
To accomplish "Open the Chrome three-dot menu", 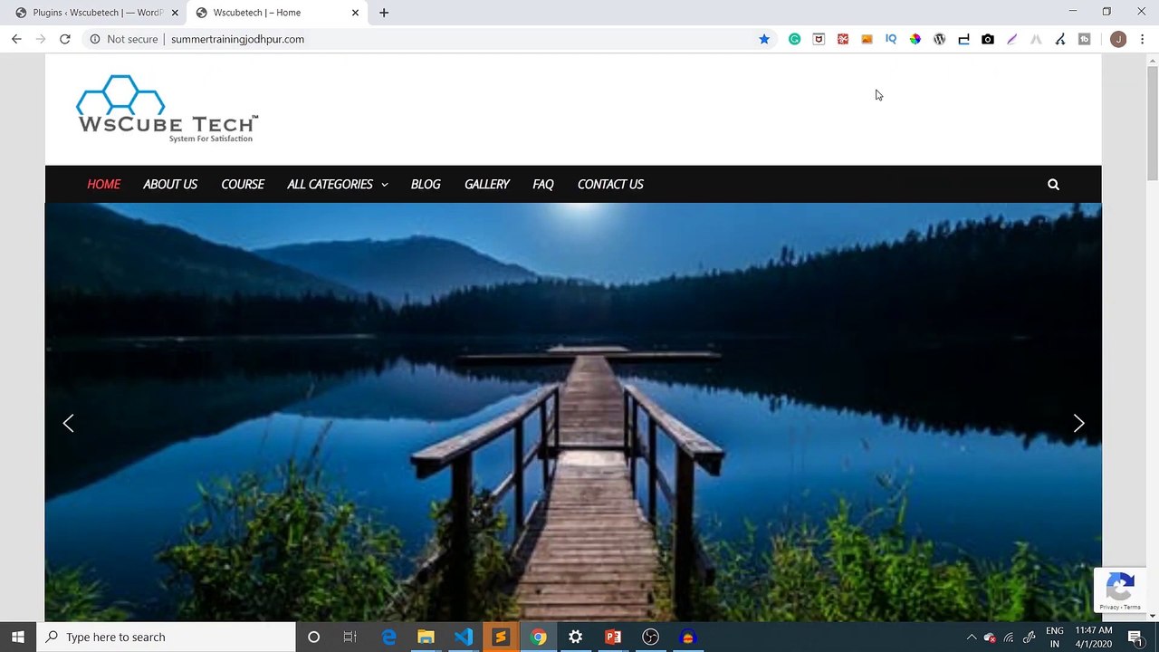I will (x=1142, y=39).
